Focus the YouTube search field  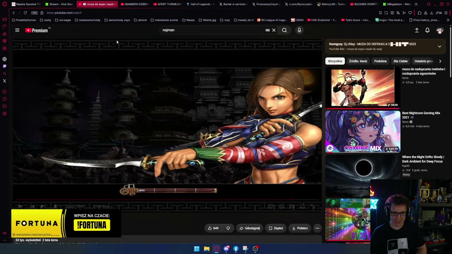212,30
